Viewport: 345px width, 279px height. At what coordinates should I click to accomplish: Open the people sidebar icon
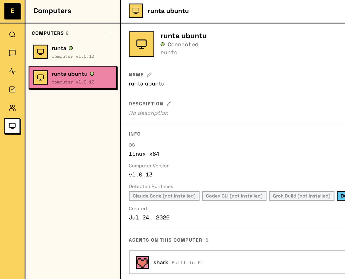pyautogui.click(x=12, y=108)
